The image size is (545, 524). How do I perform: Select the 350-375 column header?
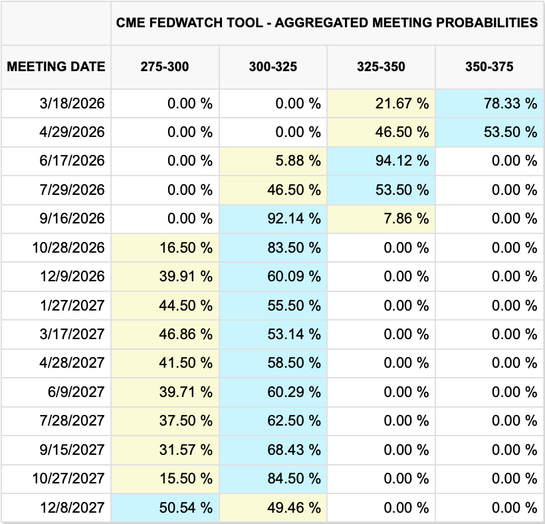click(x=489, y=66)
